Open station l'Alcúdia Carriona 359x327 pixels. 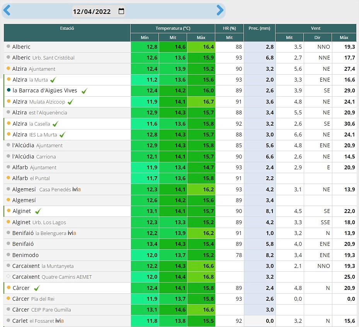tap(34, 157)
